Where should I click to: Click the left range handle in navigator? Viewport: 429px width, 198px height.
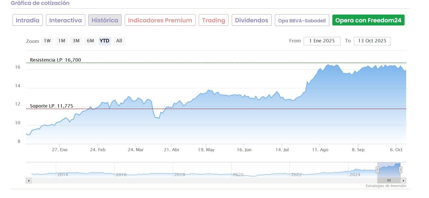pyautogui.click(x=377, y=170)
